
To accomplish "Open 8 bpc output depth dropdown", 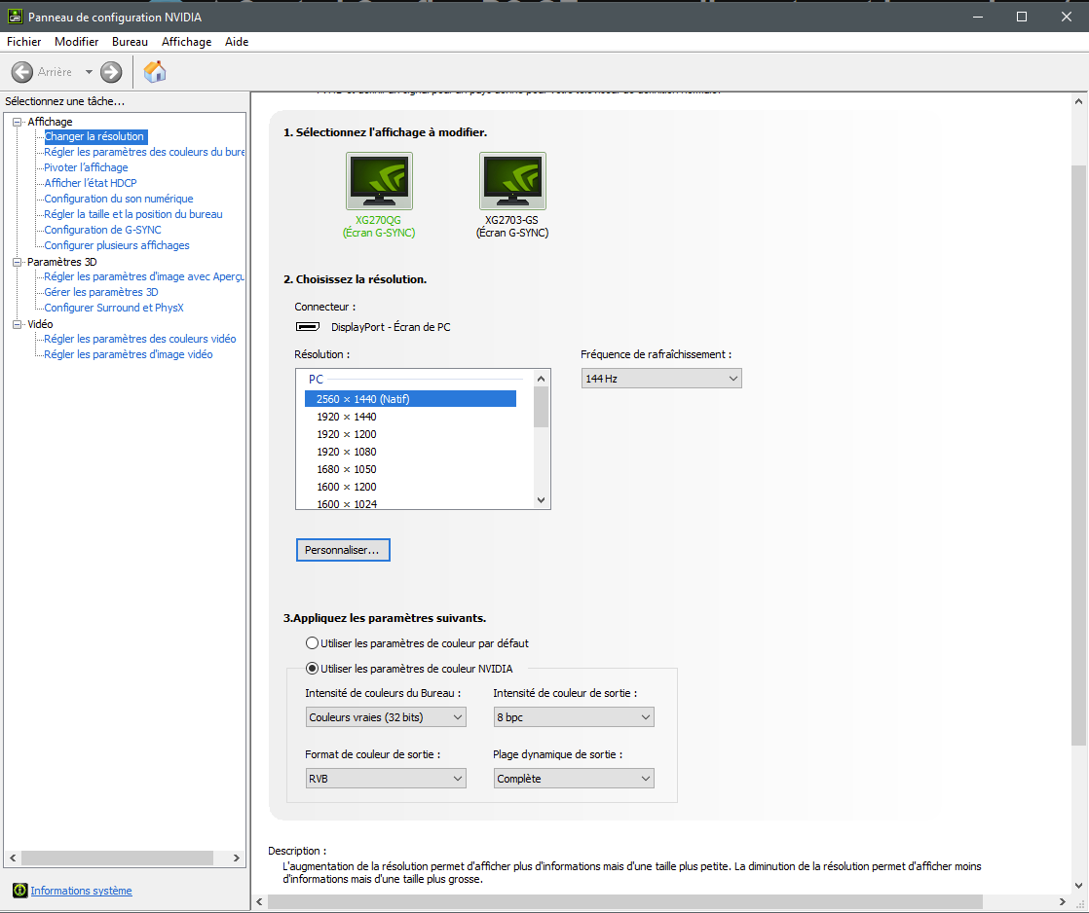I will (x=574, y=716).
